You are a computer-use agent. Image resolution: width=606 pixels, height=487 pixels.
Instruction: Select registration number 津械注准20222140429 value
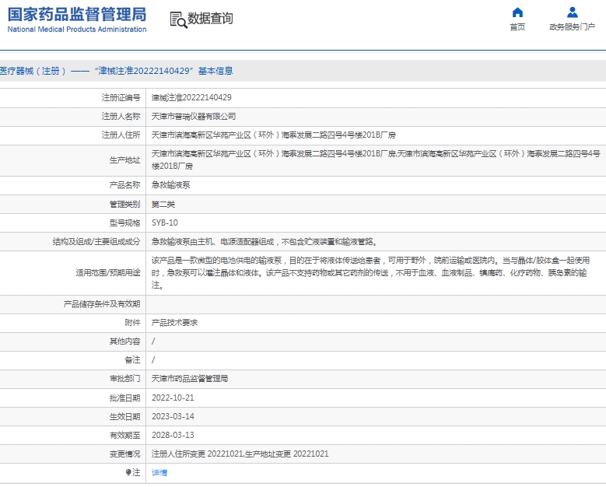click(191, 97)
